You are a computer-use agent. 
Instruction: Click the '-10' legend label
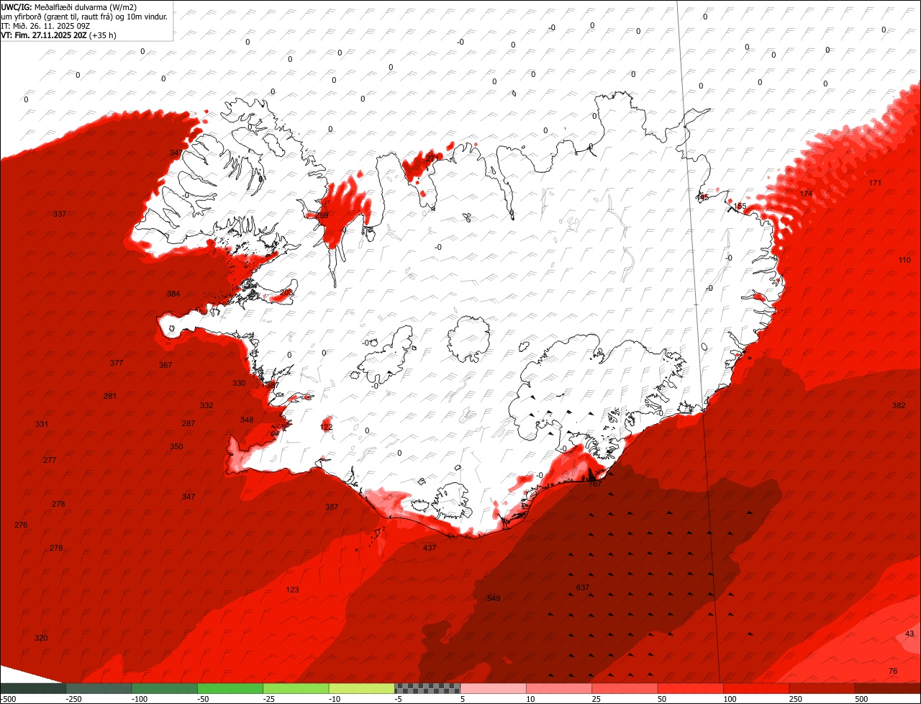coord(335,699)
